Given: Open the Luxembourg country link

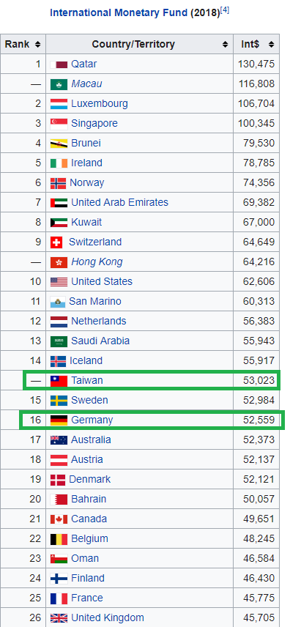Looking at the screenshot, I should pyautogui.click(x=100, y=103).
